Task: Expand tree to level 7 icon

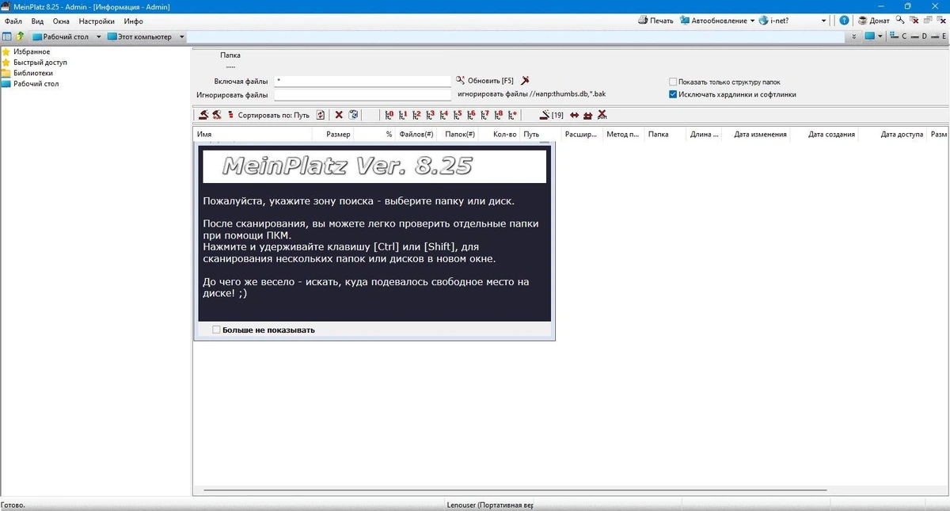Action: [x=485, y=115]
